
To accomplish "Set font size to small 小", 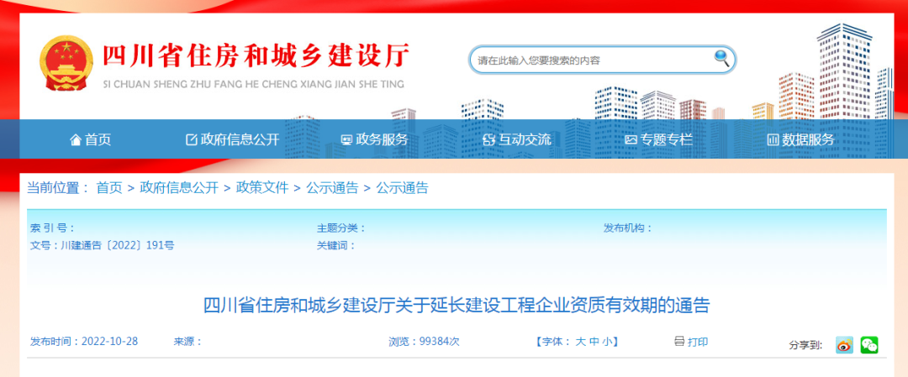I will [607, 342].
